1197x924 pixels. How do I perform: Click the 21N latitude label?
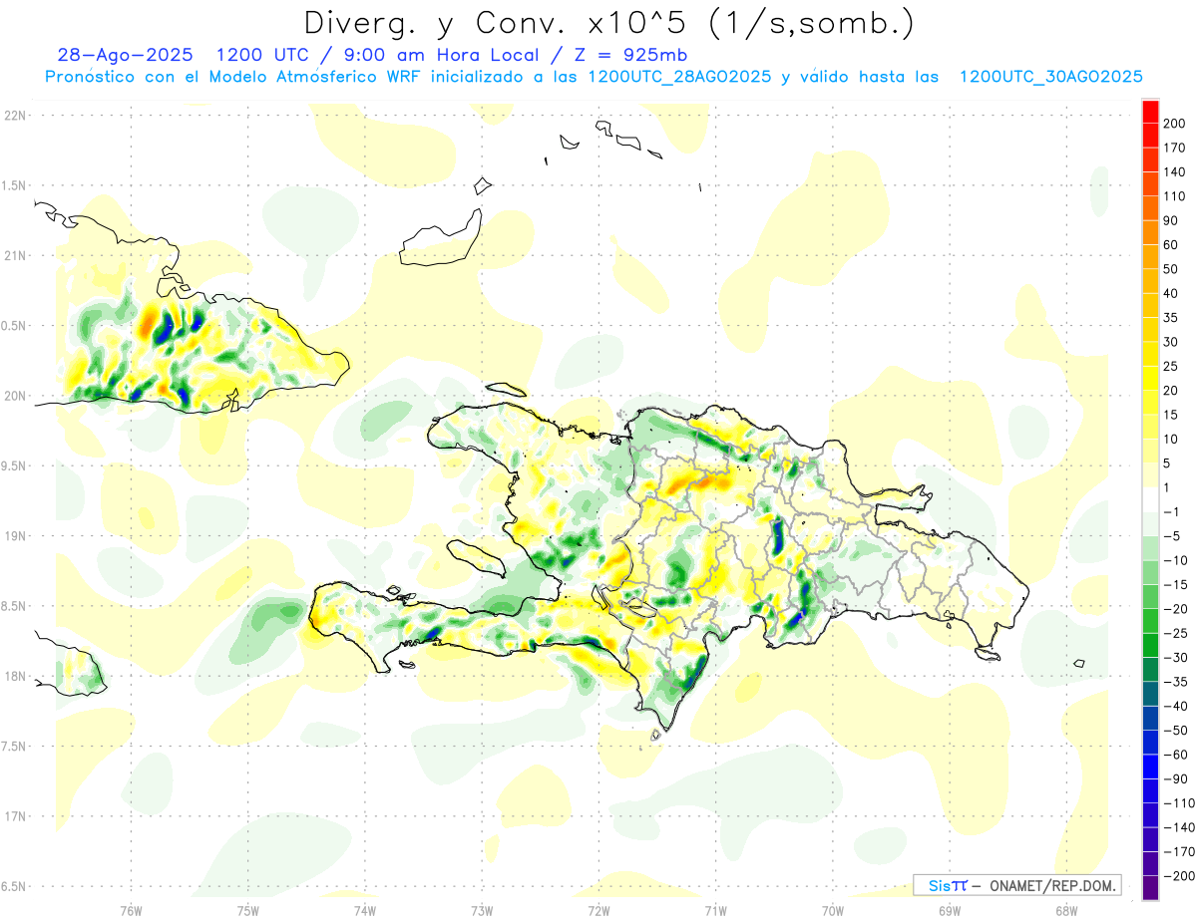click(x=15, y=255)
